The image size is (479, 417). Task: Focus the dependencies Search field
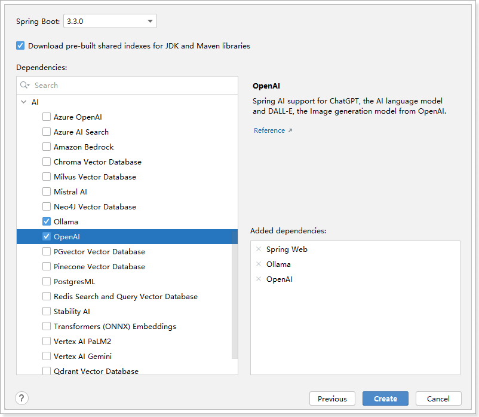tap(127, 86)
